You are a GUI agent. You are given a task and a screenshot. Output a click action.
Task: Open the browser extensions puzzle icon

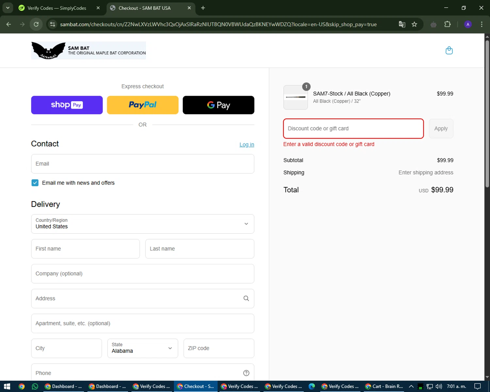point(448,24)
